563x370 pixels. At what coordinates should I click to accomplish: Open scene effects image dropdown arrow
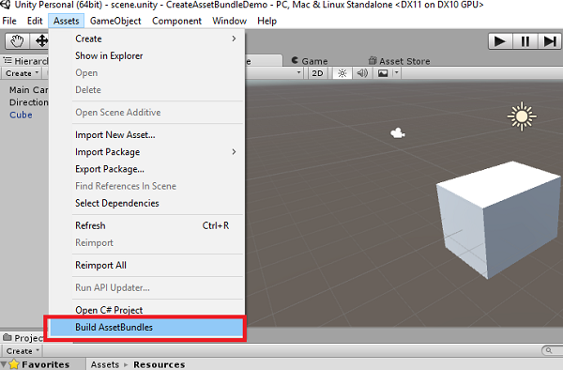pyautogui.click(x=396, y=73)
